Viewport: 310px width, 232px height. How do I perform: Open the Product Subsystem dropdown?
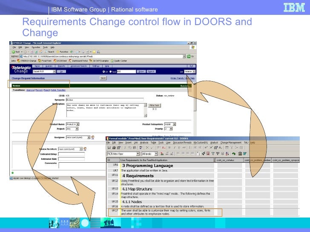170,124
